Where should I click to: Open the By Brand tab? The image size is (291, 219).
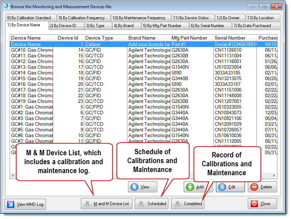pyautogui.click(x=126, y=25)
